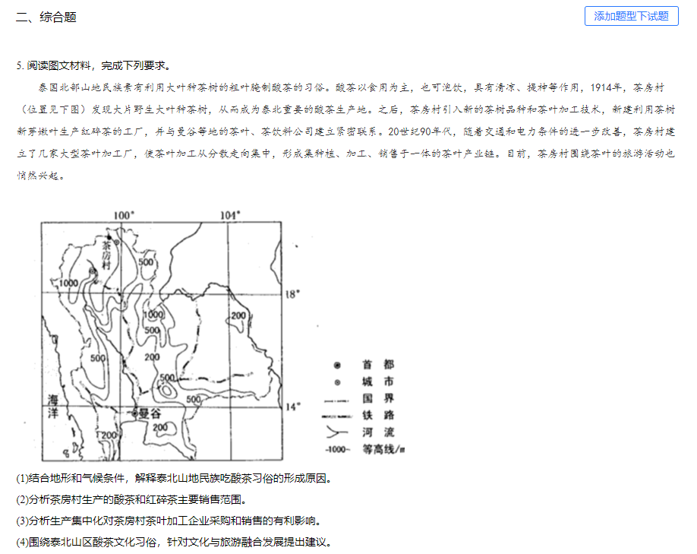The image size is (697, 554).
Task: Click the 等高线 symbol in the legend
Action: 338,449
